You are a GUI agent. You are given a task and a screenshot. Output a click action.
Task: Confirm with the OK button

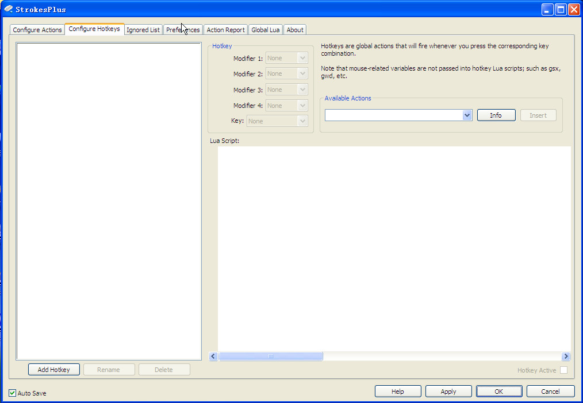[x=499, y=391]
